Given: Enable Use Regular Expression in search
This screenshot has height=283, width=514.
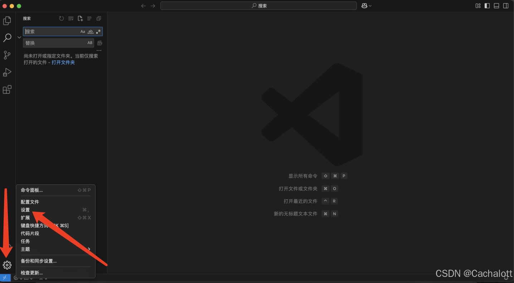Looking at the screenshot, I should click(98, 31).
